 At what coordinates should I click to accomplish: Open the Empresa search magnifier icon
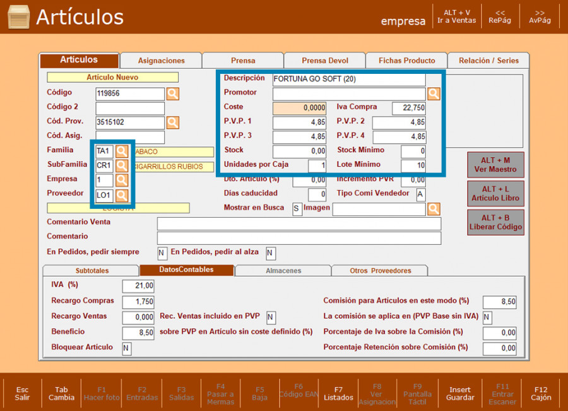pyautogui.click(x=122, y=181)
